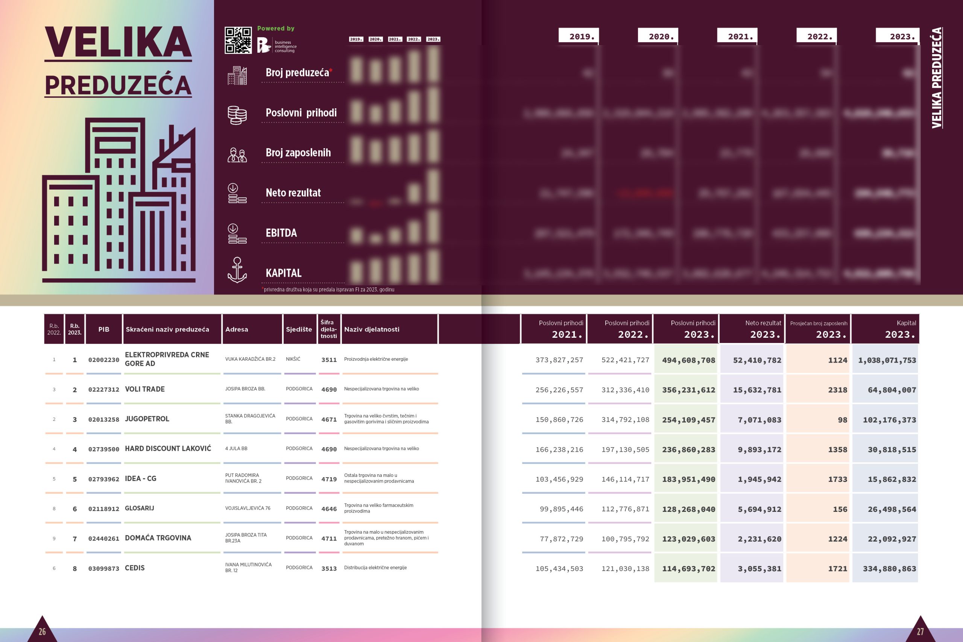Click the vertical VELIKA PREDUZEĆA side label

click(x=937, y=78)
